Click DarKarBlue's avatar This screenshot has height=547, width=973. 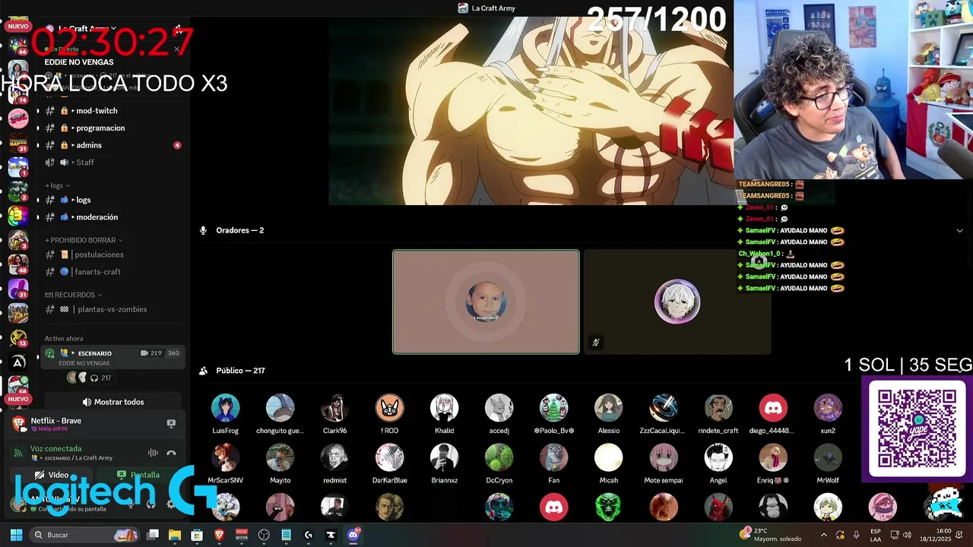click(x=389, y=458)
